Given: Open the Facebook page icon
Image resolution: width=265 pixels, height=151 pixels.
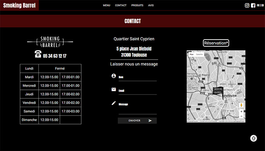Looking at the screenshot, I should tap(253, 5).
